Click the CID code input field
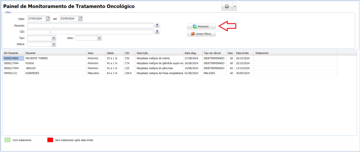 (39, 32)
